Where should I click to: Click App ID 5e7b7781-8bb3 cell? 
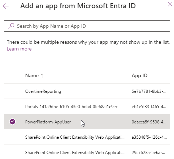click(x=149, y=91)
